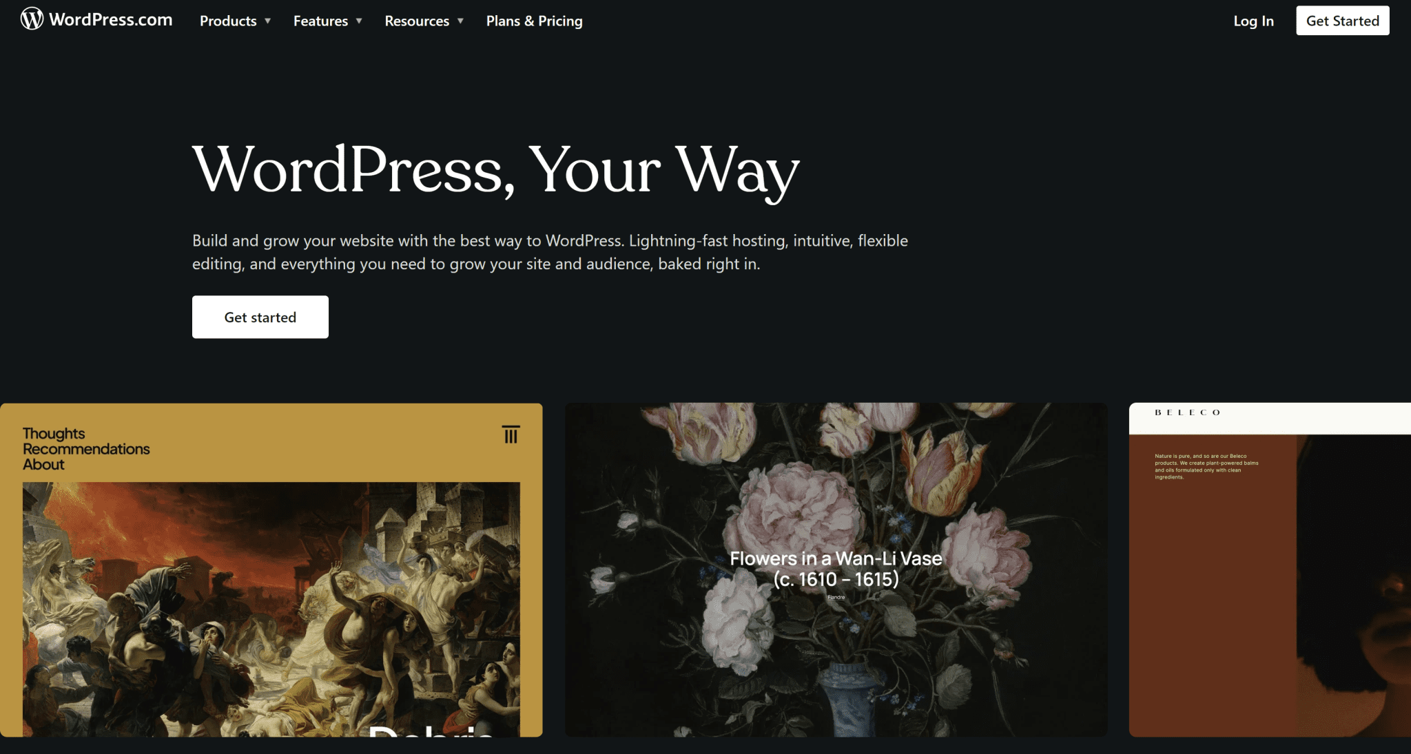Click the BELECO brand title text
Image resolution: width=1411 pixels, height=754 pixels.
click(x=1187, y=412)
